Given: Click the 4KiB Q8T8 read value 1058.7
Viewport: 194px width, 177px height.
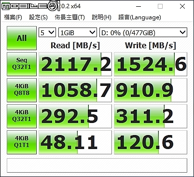Looking at the screenshot, I should (x=75, y=90).
